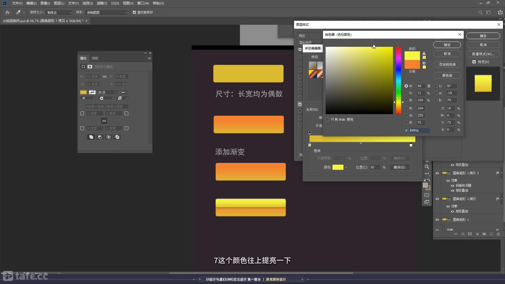Hide the 圆角矩形 1 layer with its eye toggle

pos(437,220)
